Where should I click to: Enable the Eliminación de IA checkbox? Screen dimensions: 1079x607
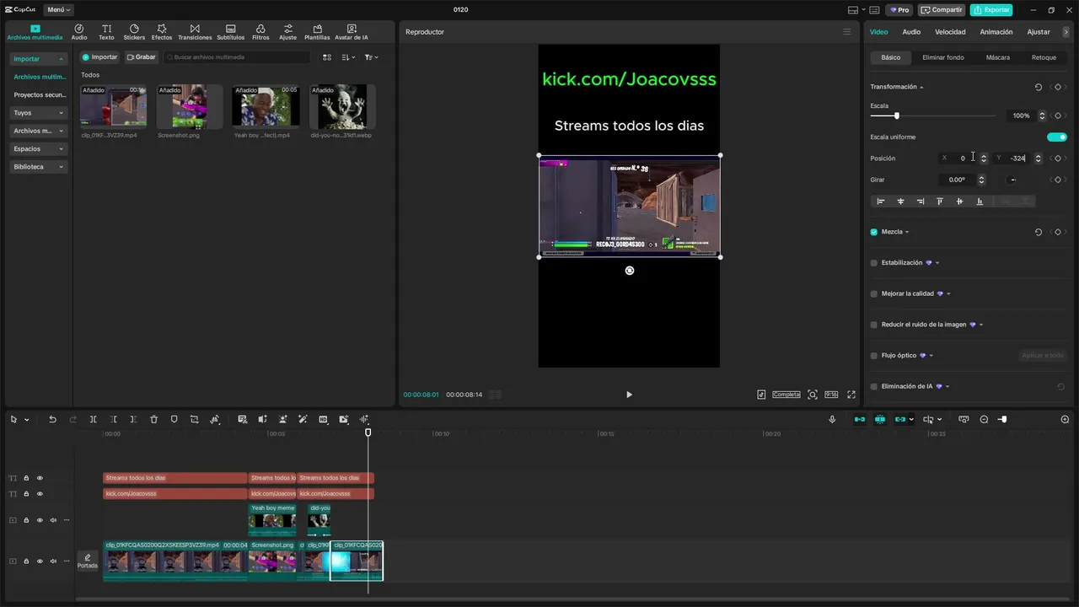pyautogui.click(x=873, y=387)
